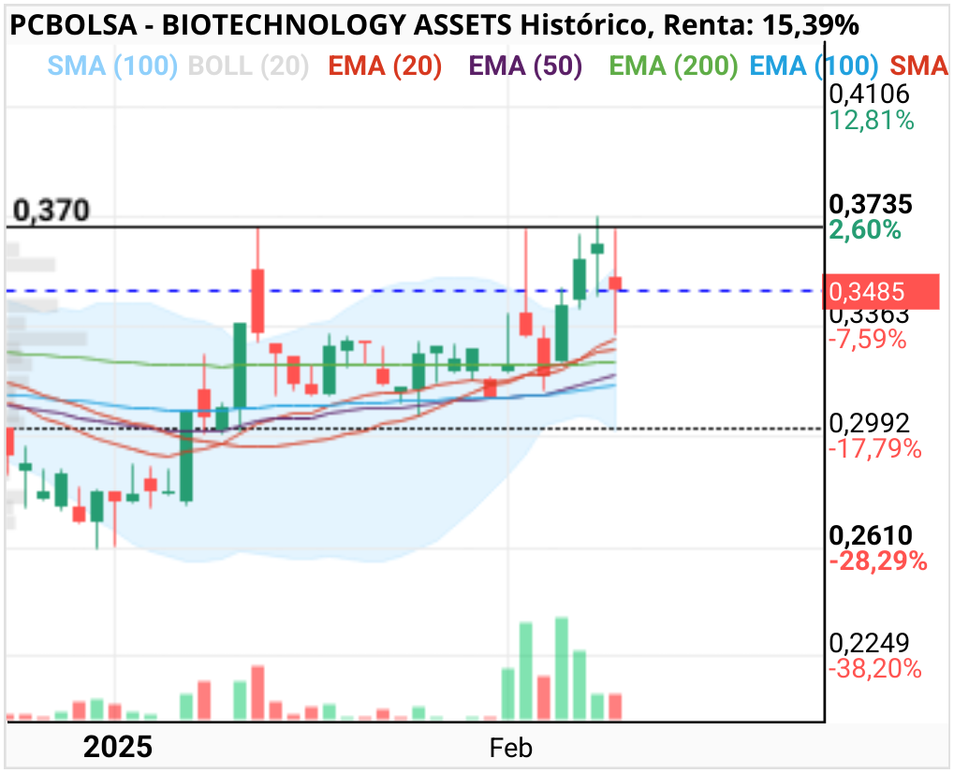Click the 0,2992 price axis value
This screenshot has height=773, width=954.
pos(869,423)
